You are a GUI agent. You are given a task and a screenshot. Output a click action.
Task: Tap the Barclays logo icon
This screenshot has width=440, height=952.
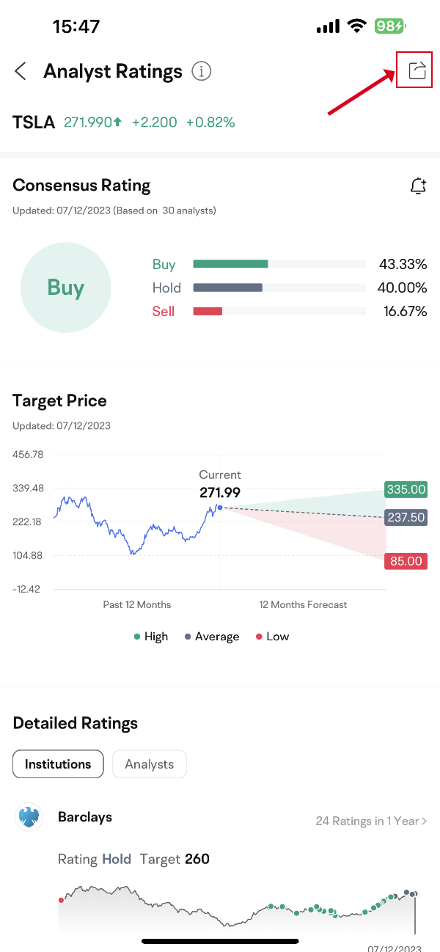tap(29, 817)
